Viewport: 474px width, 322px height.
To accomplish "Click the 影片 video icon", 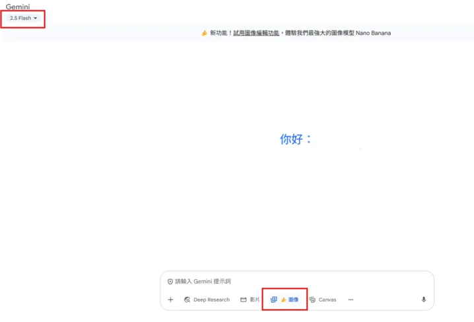I will [x=243, y=300].
